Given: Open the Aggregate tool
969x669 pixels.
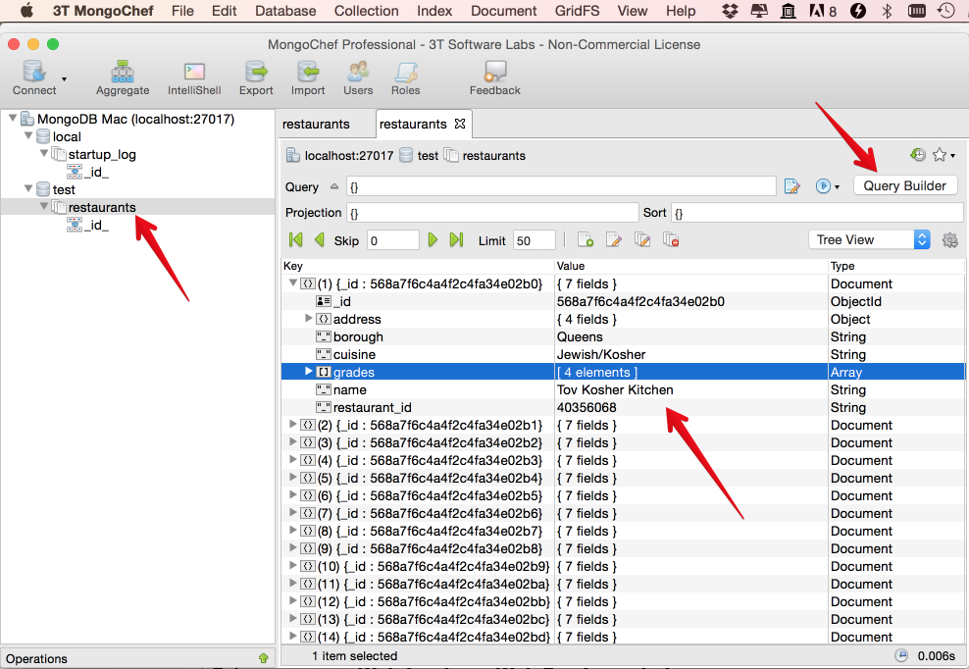Looking at the screenshot, I should tap(123, 74).
